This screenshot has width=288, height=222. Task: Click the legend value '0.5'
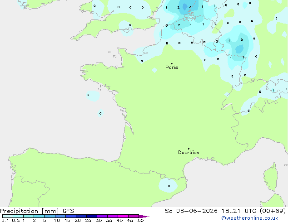tap(16, 220)
